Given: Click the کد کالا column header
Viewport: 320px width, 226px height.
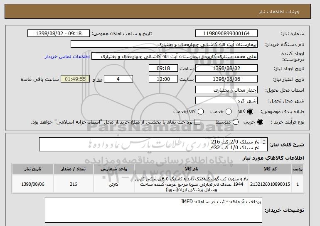Looking at the screenshot, I should [x=270, y=169].
